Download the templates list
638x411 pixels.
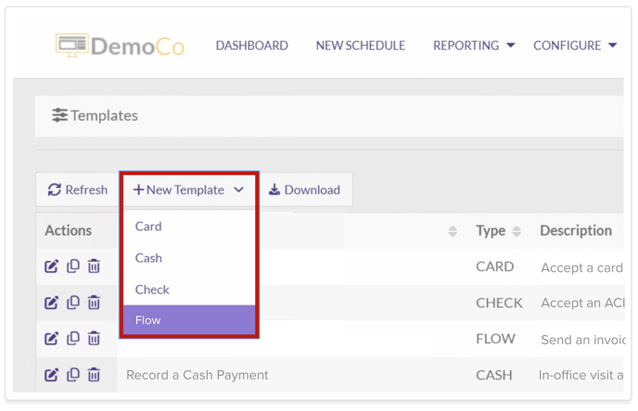[x=304, y=190]
